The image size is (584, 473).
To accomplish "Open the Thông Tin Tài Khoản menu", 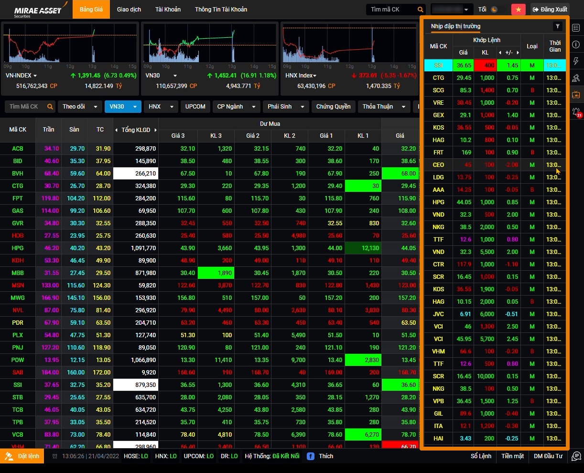I will 221,10.
